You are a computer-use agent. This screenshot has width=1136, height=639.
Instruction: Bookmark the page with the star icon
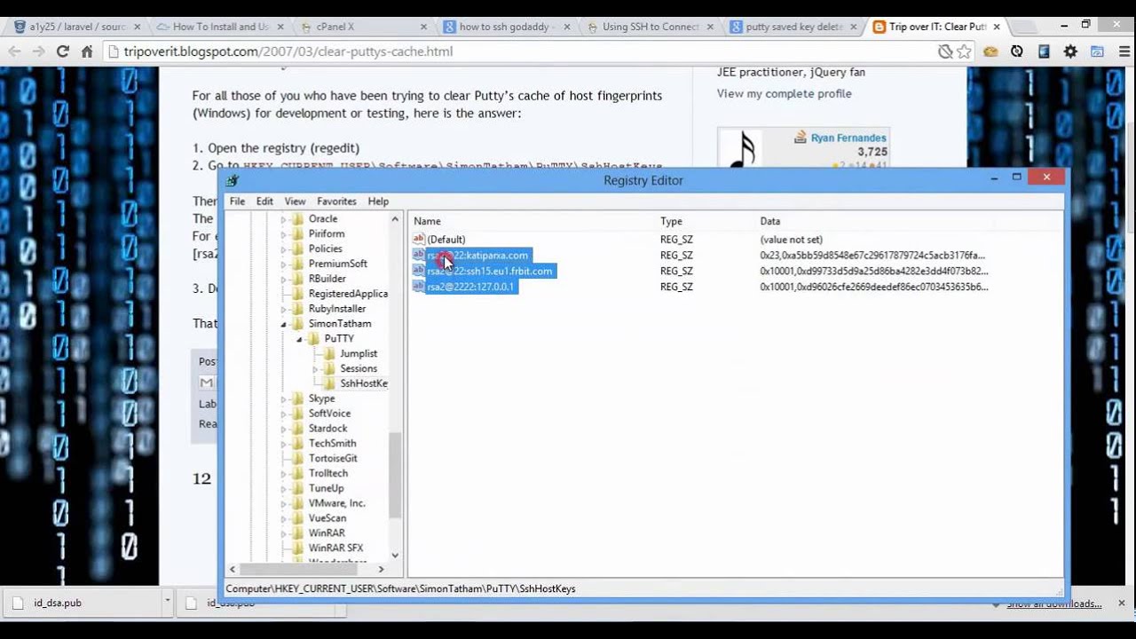tap(964, 51)
